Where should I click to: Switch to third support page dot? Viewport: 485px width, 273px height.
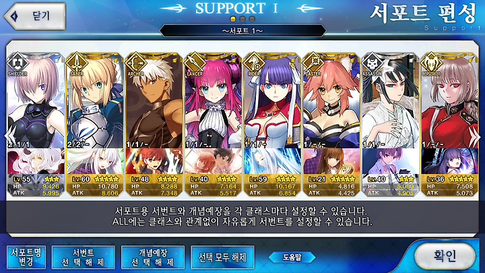pos(252,19)
